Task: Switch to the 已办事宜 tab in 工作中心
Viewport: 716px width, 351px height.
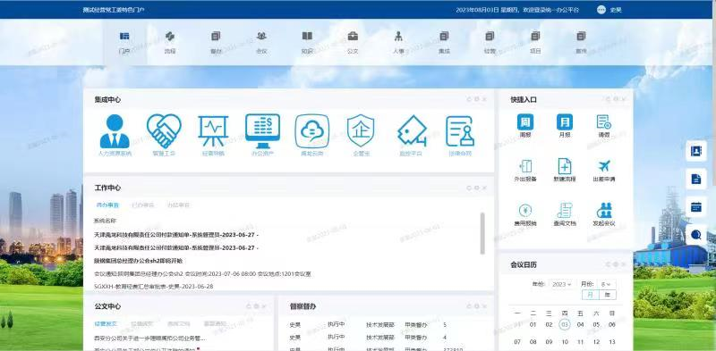Action: point(142,205)
